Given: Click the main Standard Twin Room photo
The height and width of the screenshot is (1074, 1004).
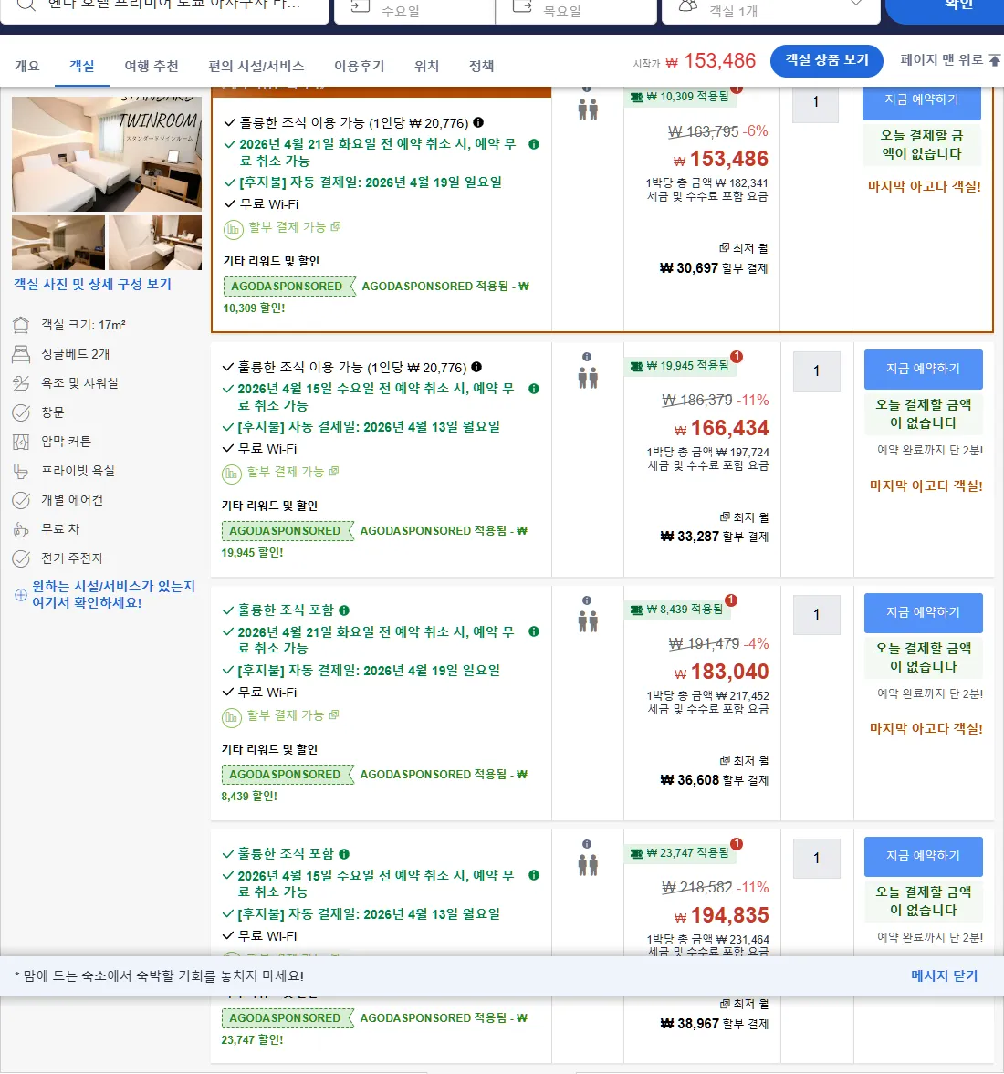Looking at the screenshot, I should click(107, 153).
